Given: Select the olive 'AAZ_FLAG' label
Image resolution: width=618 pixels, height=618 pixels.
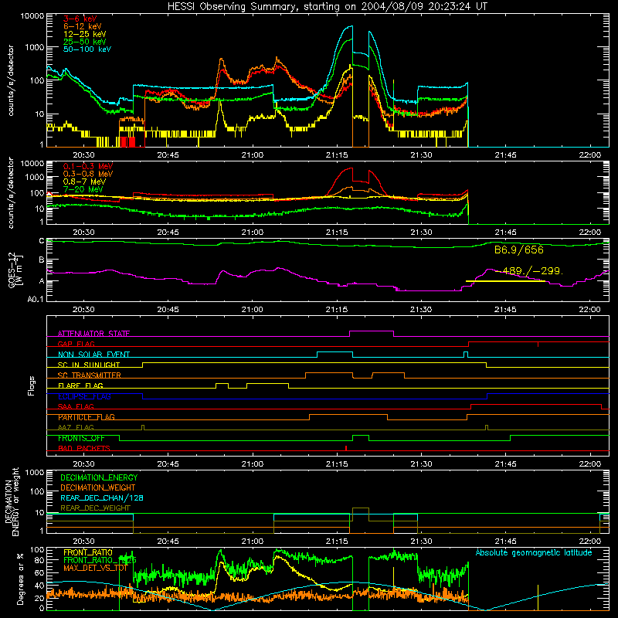Looking at the screenshot, I should coord(76,427).
